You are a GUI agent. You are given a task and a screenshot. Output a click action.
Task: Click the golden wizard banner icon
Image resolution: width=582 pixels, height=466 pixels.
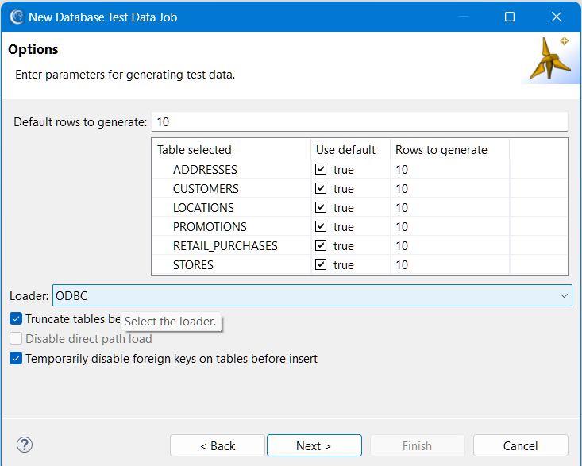pos(550,58)
